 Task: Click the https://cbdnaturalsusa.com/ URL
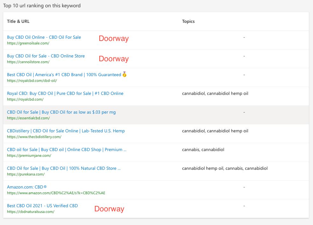tap(31, 211)
